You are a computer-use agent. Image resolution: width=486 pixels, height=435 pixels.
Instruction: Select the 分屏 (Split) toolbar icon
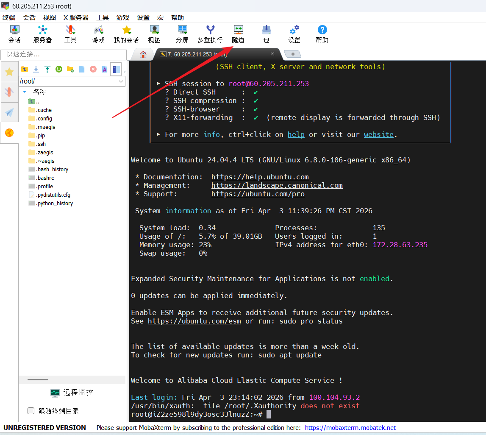point(182,34)
